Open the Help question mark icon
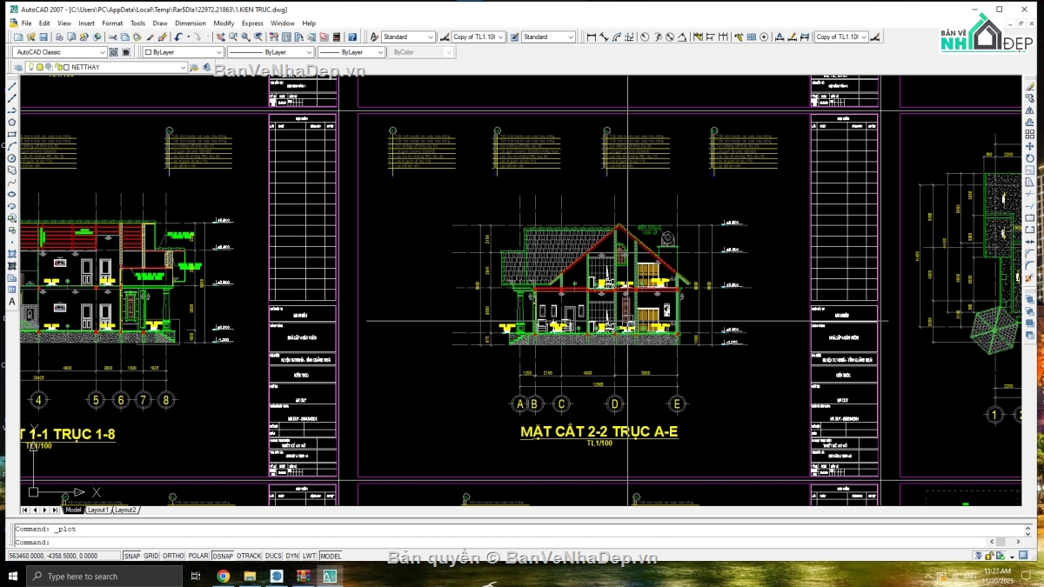1044x587 pixels. click(x=351, y=37)
